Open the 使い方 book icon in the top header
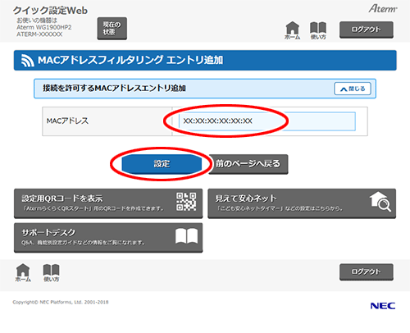The image size is (410, 333). [318, 30]
